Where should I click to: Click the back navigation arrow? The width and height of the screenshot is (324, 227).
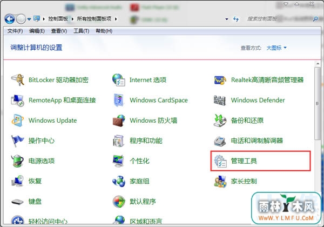[10, 19]
